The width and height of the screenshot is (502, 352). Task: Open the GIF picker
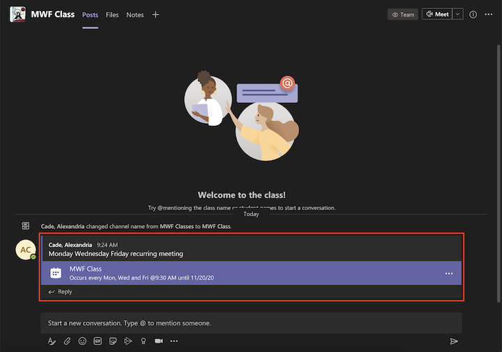click(98, 341)
